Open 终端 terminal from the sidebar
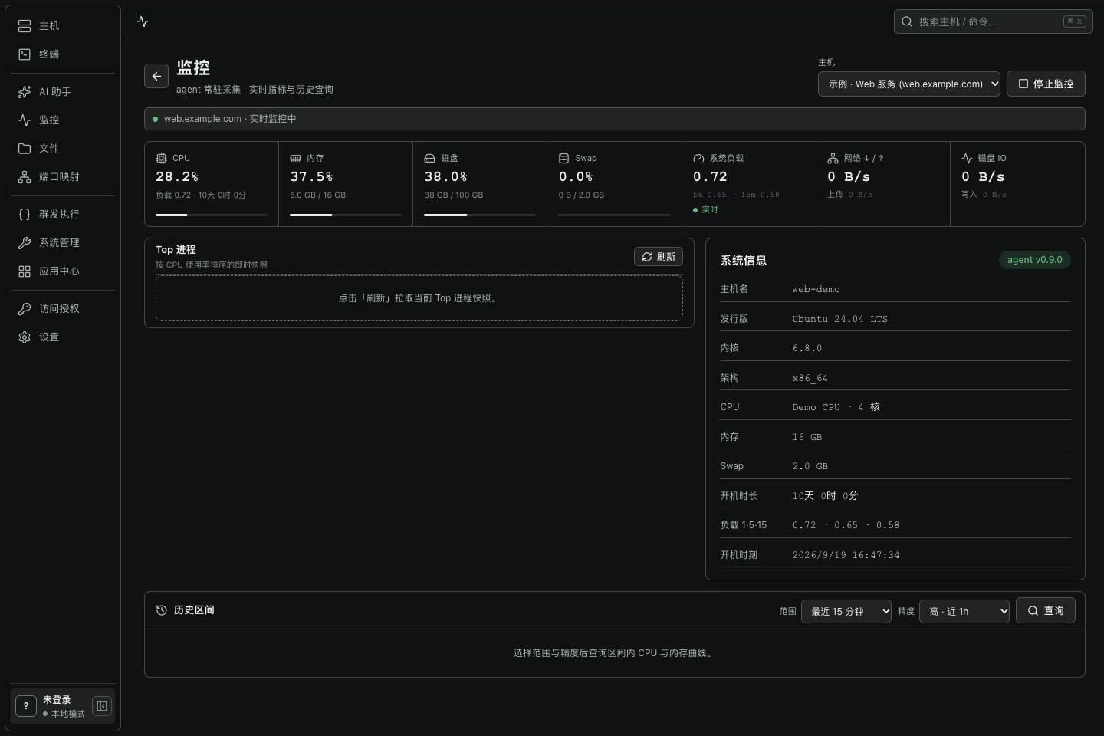 tap(63, 54)
